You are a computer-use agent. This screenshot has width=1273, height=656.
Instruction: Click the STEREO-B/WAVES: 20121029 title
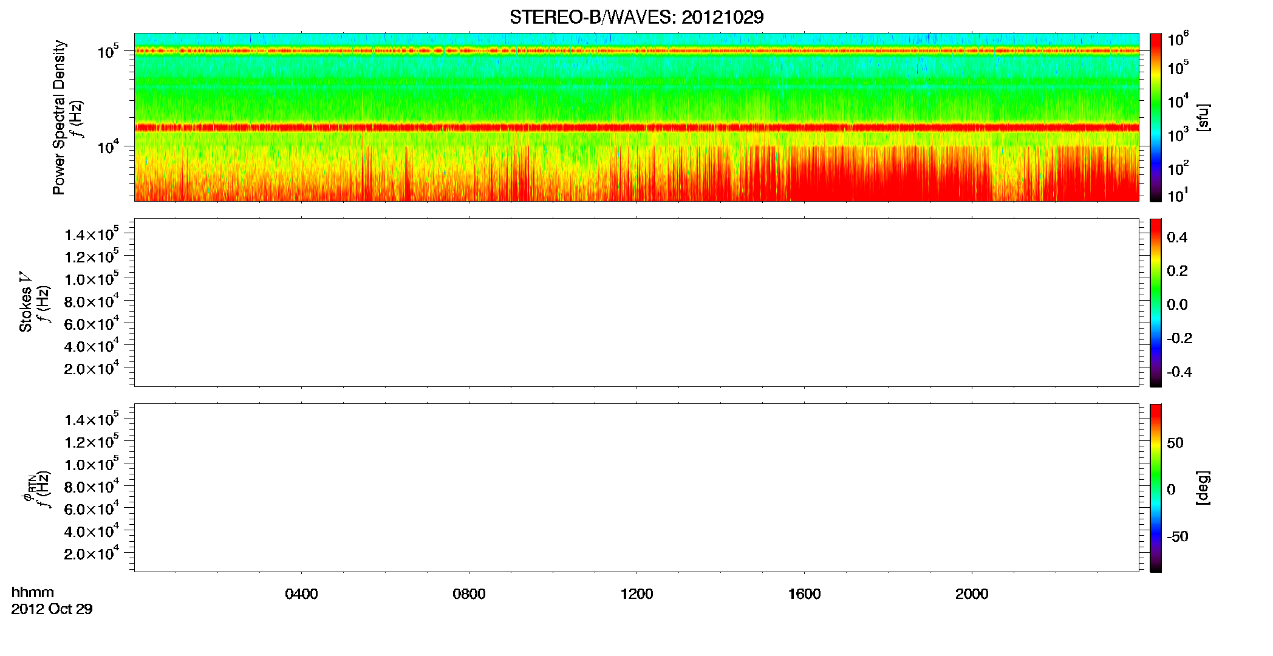click(636, 17)
